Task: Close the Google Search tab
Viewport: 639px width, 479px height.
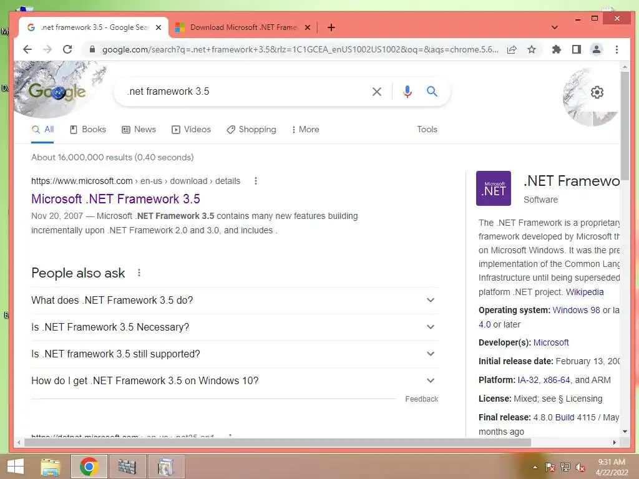Action: coord(159,27)
